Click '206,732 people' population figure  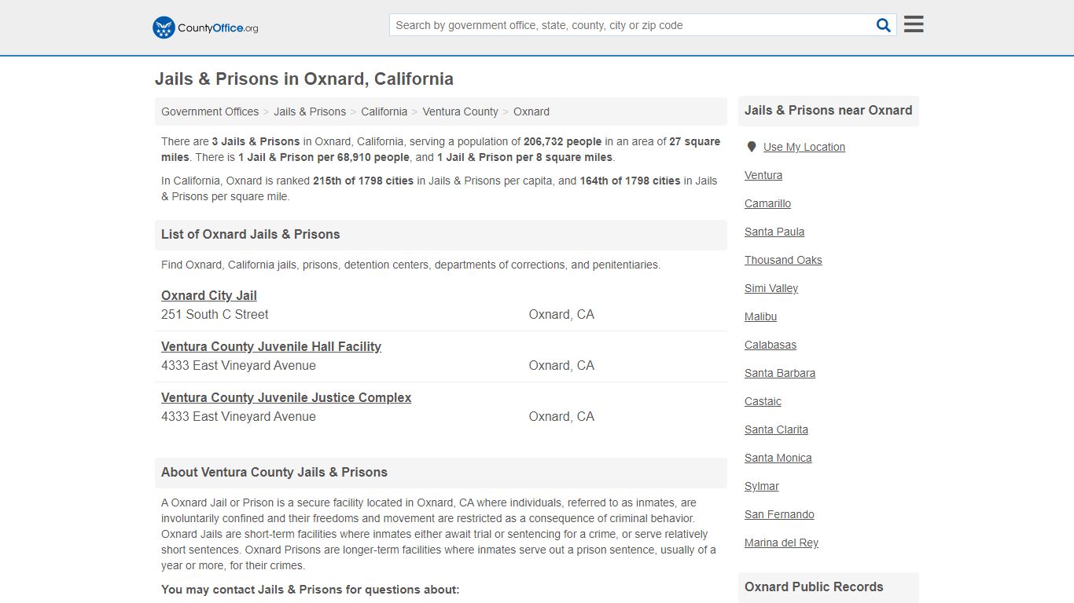pos(563,141)
